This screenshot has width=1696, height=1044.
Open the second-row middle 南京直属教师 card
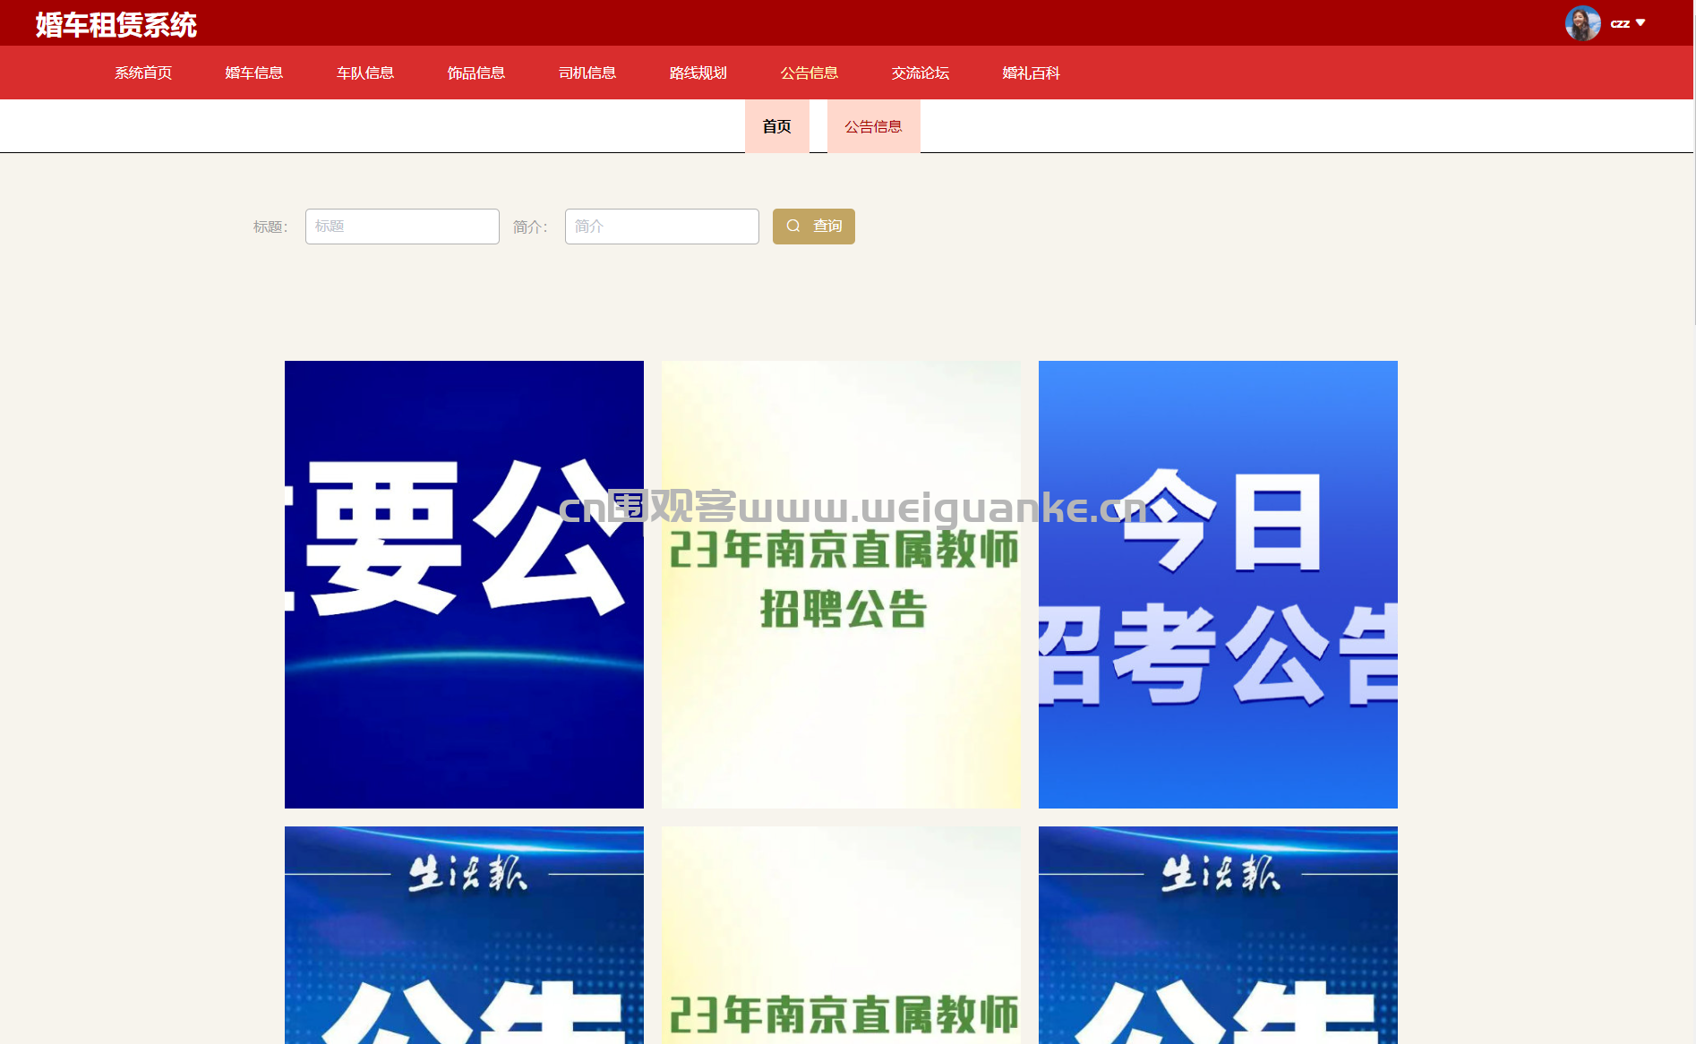point(841,935)
